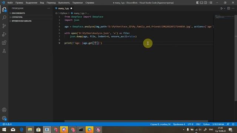
Task: Open the Accounts menu icon
Action: click(4, 110)
